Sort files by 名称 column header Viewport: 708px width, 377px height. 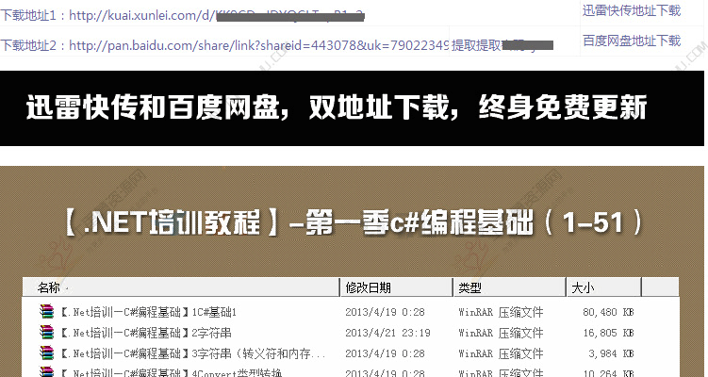point(181,287)
